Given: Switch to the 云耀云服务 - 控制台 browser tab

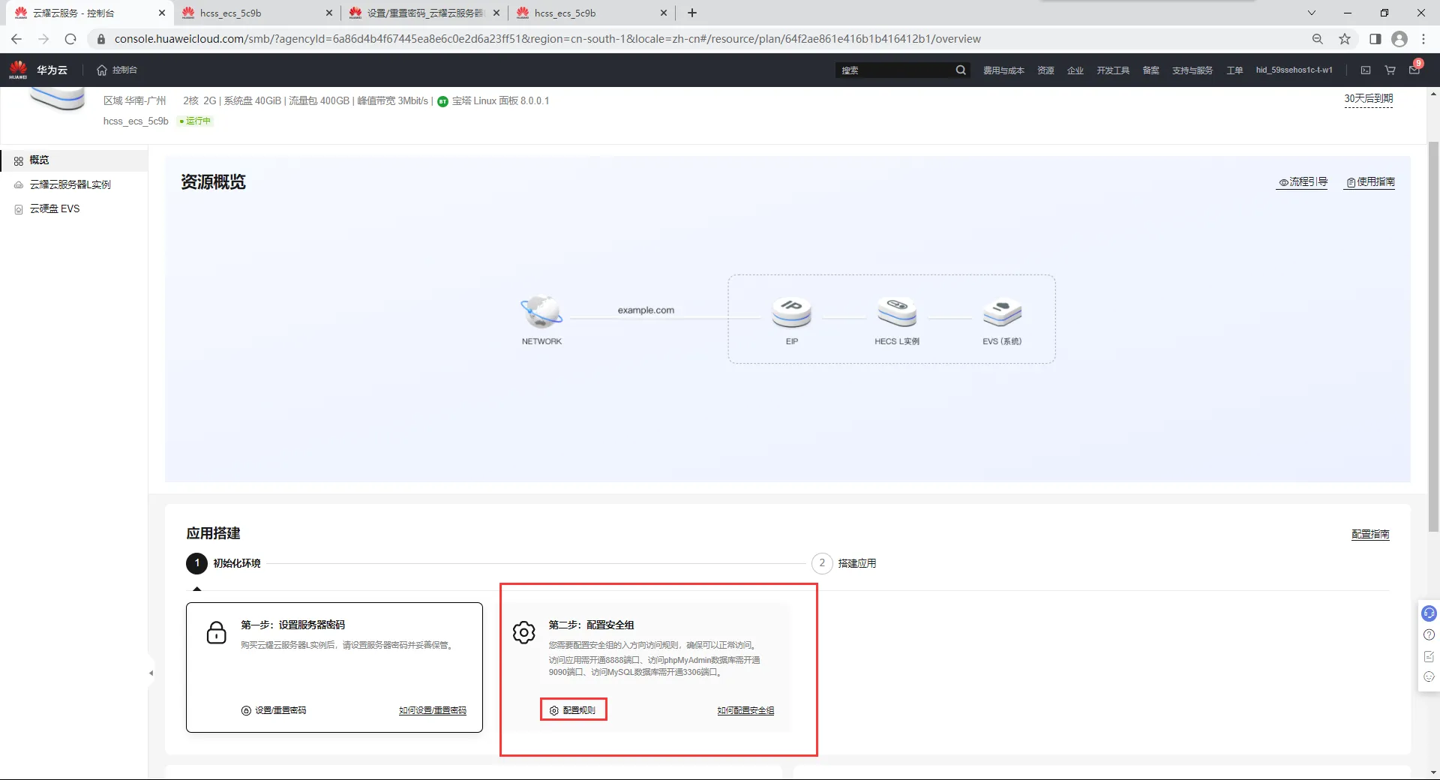Looking at the screenshot, I should [89, 13].
